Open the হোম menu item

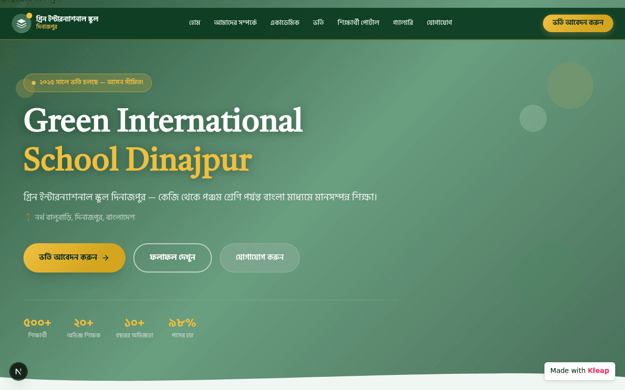(x=195, y=22)
